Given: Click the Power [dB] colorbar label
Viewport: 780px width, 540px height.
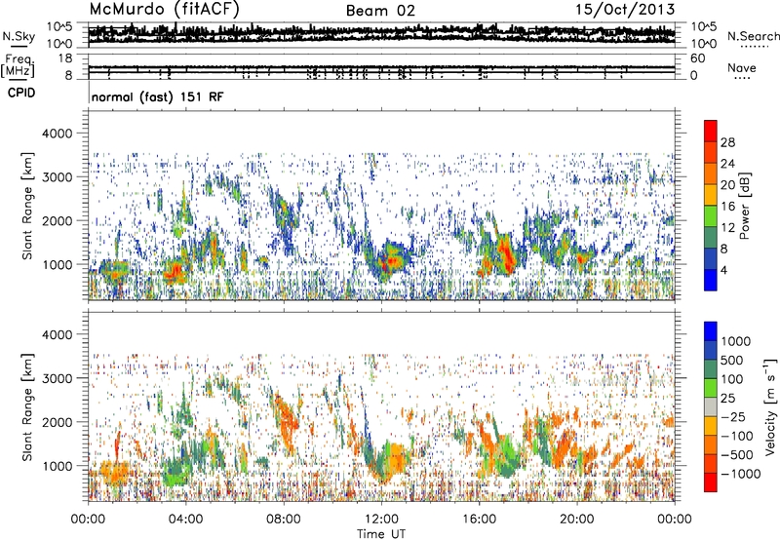Looking at the screenshot, I should (x=744, y=206).
